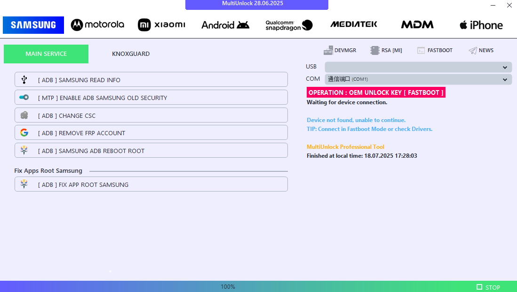Open the iPhone section

(481, 25)
